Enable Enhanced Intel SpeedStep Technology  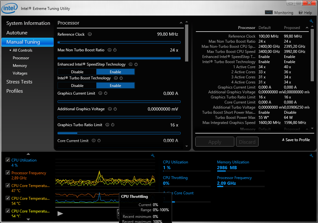[x=115, y=72]
